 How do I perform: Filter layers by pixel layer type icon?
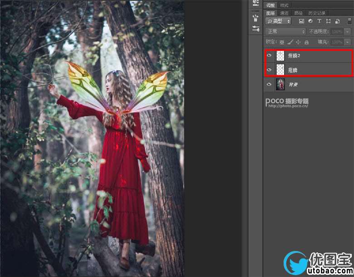[301, 21]
